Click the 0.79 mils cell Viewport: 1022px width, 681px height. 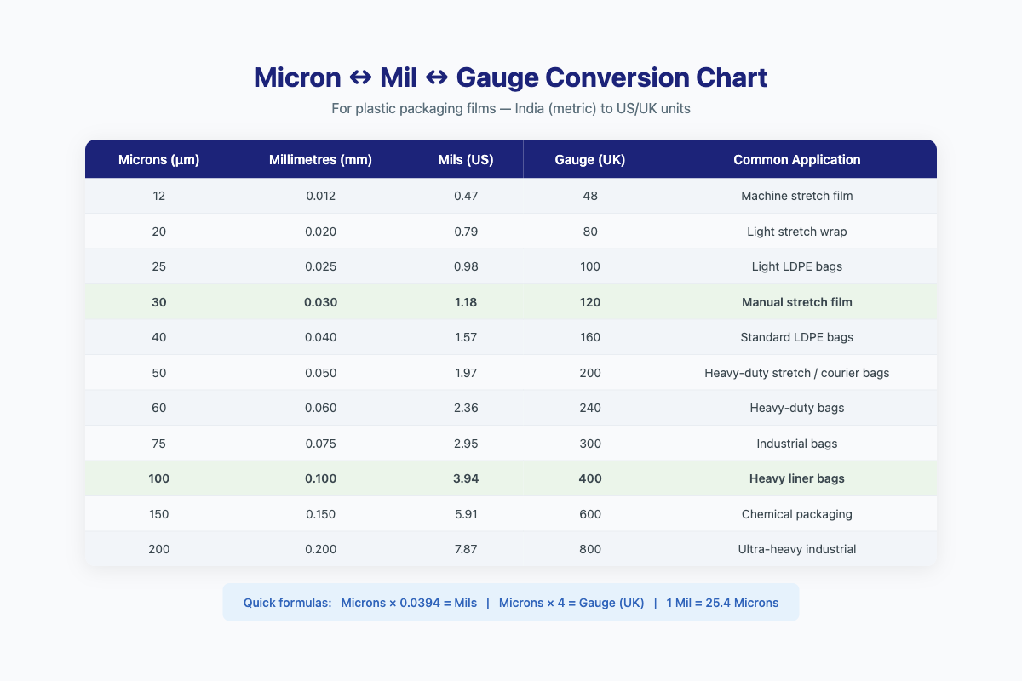[465, 232]
